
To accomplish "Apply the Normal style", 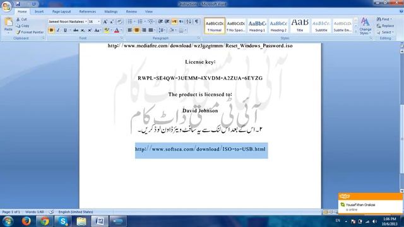I will [215, 26].
